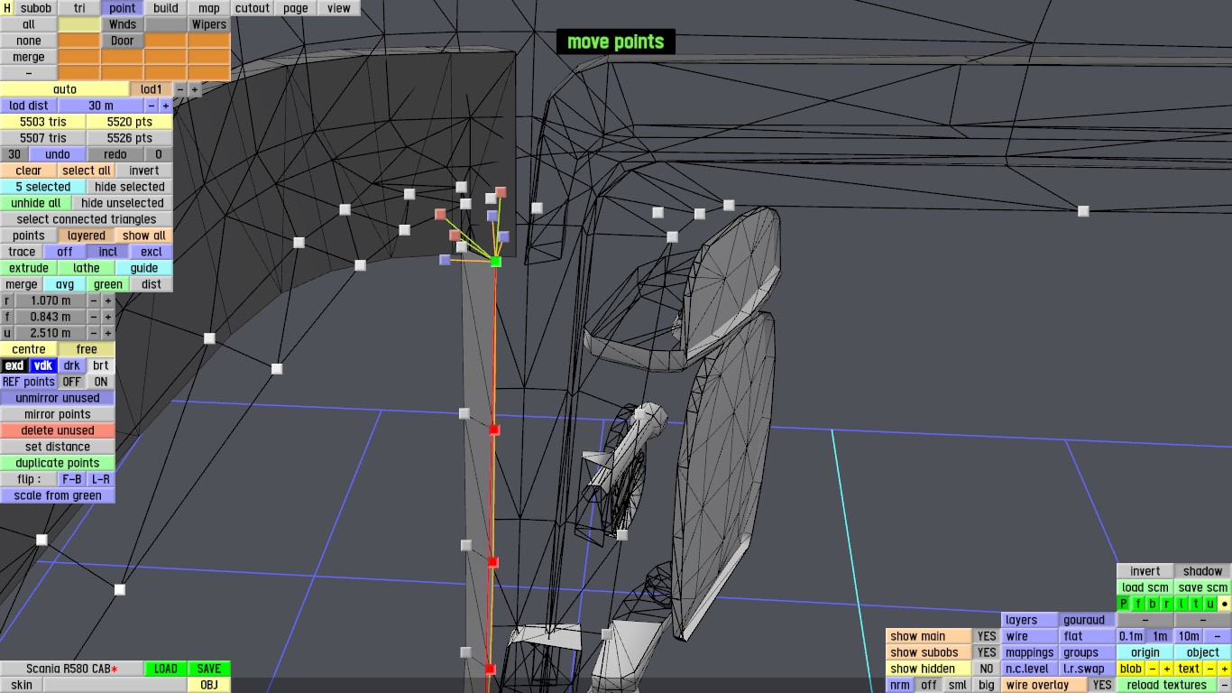Flip points with the L-R button
The width and height of the screenshot is (1232, 693).
[x=100, y=479]
